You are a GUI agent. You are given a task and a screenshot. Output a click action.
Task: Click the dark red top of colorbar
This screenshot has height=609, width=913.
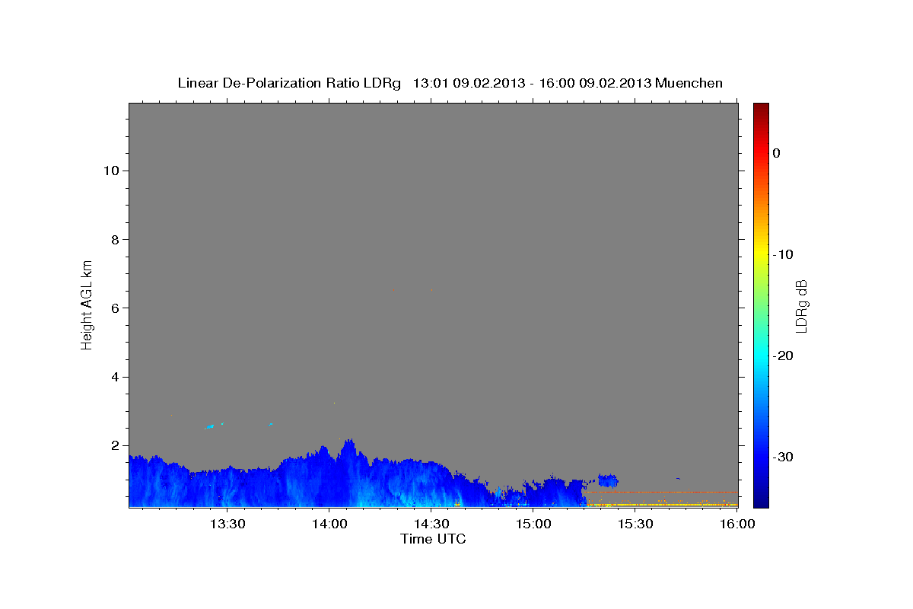click(x=761, y=108)
